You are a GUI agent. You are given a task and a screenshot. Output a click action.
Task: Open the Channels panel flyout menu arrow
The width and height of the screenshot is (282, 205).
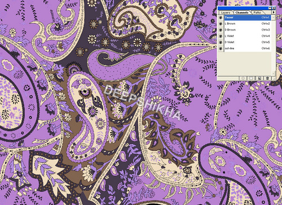click(274, 12)
